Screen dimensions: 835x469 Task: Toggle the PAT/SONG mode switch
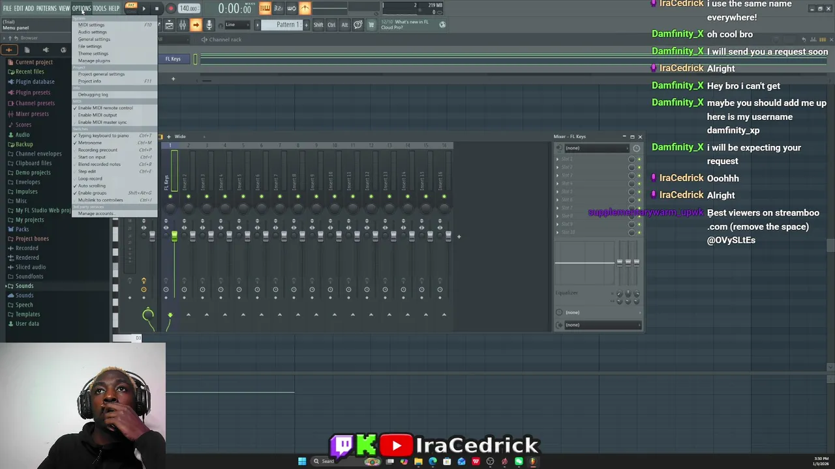pos(131,8)
